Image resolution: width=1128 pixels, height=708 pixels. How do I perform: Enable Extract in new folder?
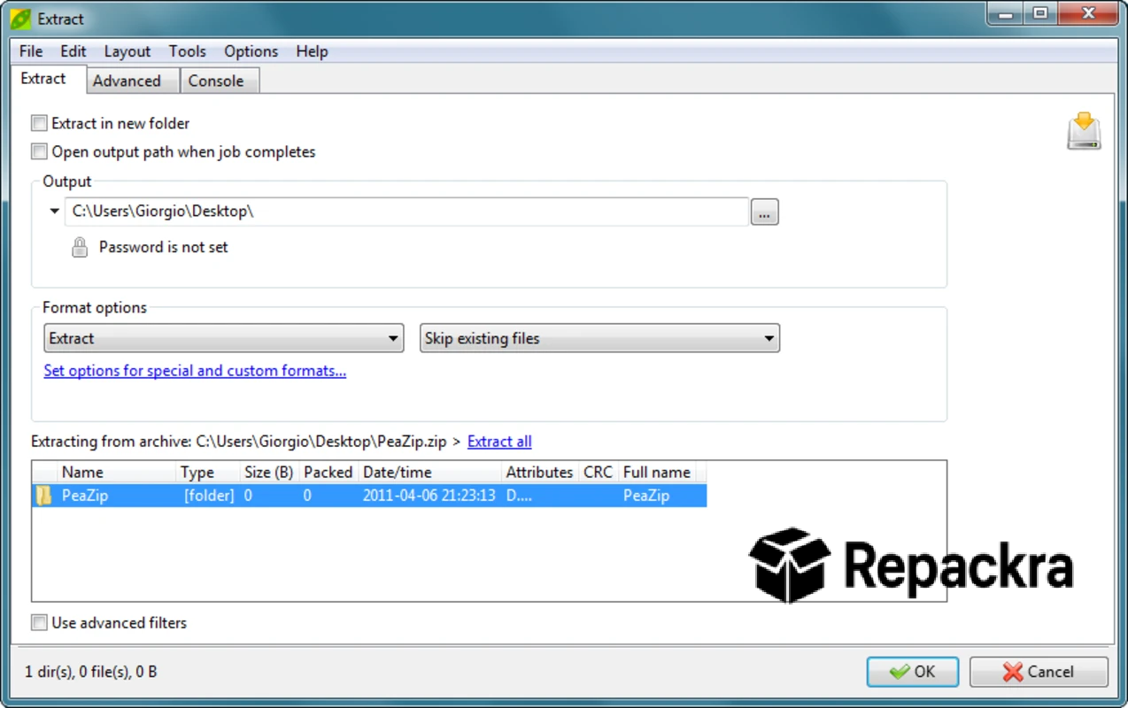point(39,123)
